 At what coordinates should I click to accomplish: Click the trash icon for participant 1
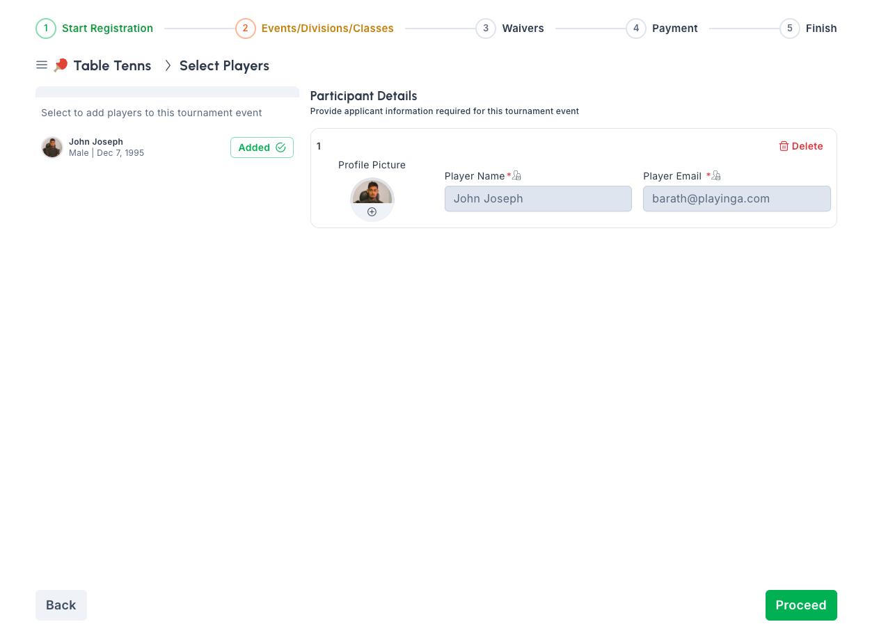[784, 146]
